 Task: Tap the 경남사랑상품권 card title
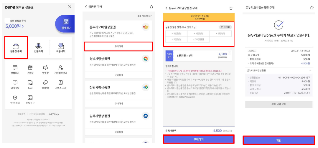(100, 59)
